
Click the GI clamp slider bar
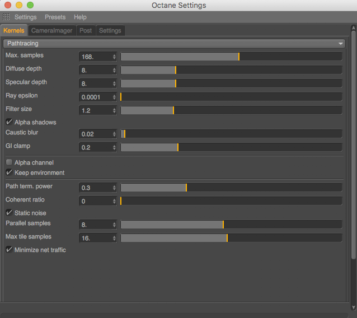pyautogui.click(x=231, y=147)
